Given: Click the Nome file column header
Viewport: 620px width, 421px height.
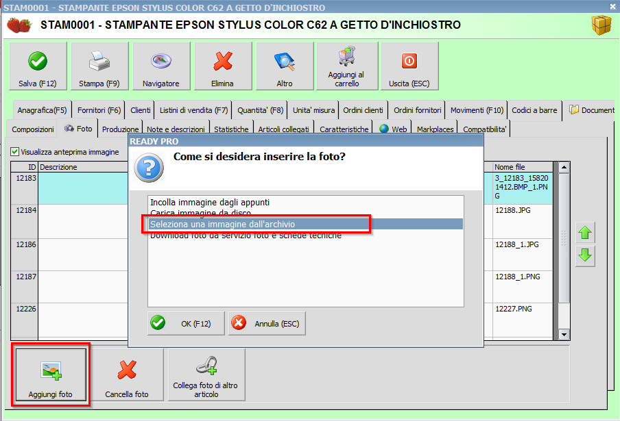Looking at the screenshot, I should (x=523, y=167).
